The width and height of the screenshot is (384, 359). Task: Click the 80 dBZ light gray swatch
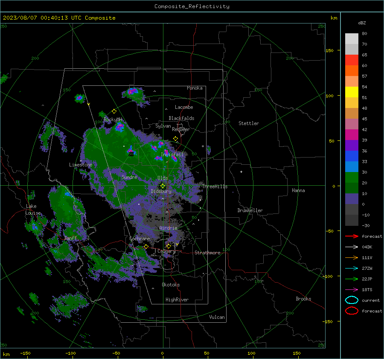point(352,38)
